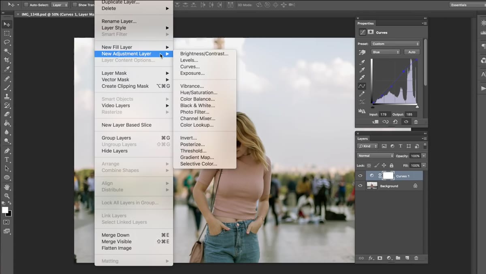This screenshot has height=274, width=486.
Task: Click the Layers panel delete layer trash icon
Action: 416,258
